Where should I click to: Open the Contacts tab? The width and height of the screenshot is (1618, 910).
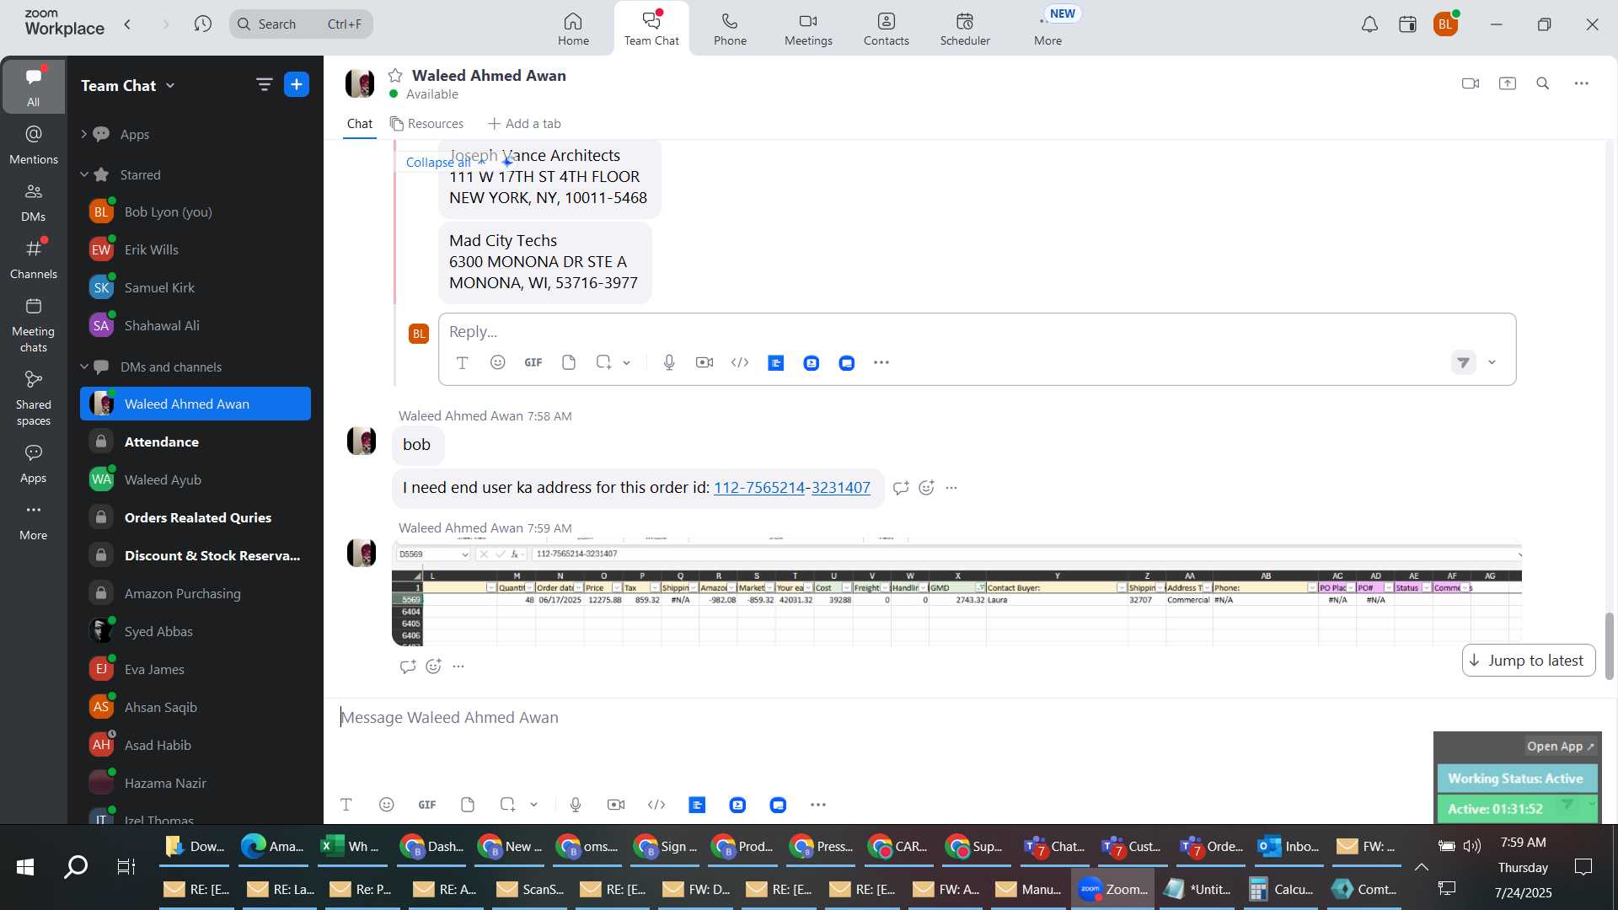(x=886, y=29)
